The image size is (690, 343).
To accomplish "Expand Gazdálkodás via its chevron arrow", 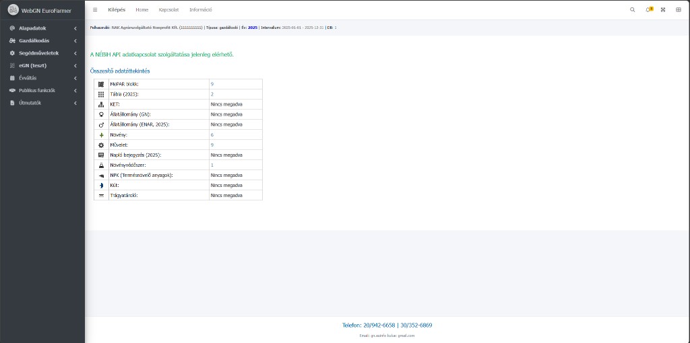I will click(x=75, y=41).
